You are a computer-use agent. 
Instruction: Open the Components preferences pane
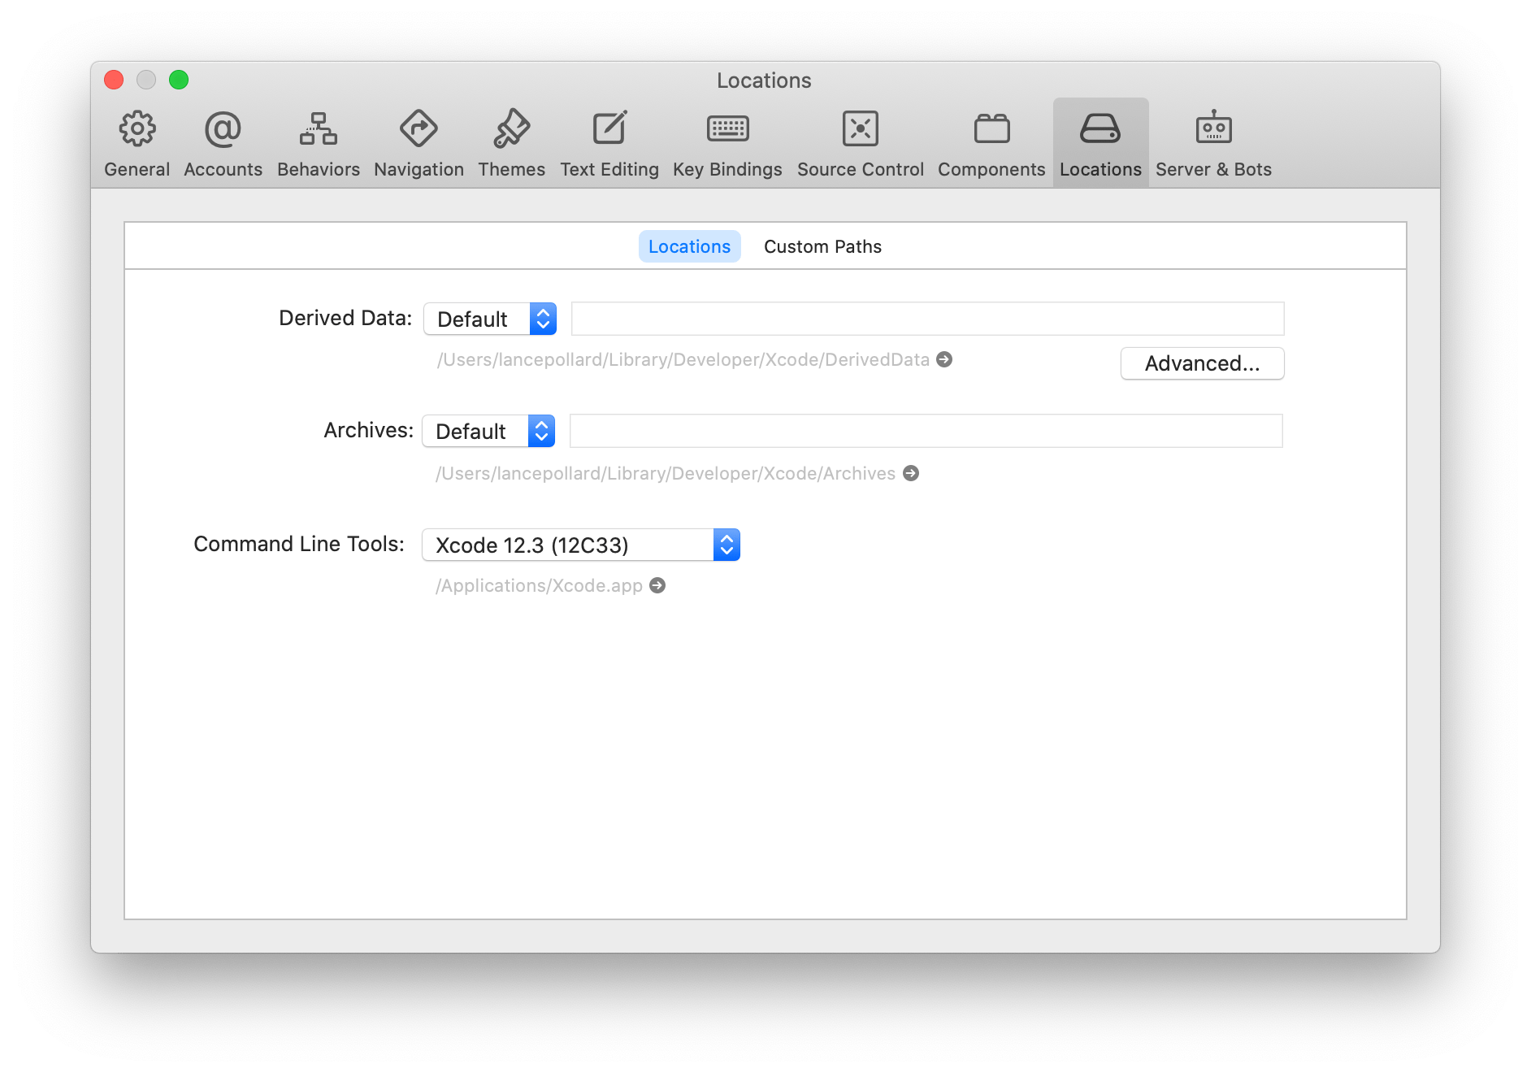pyautogui.click(x=991, y=142)
